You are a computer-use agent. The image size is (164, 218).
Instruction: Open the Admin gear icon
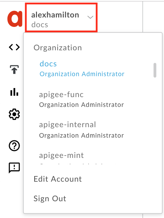14,114
